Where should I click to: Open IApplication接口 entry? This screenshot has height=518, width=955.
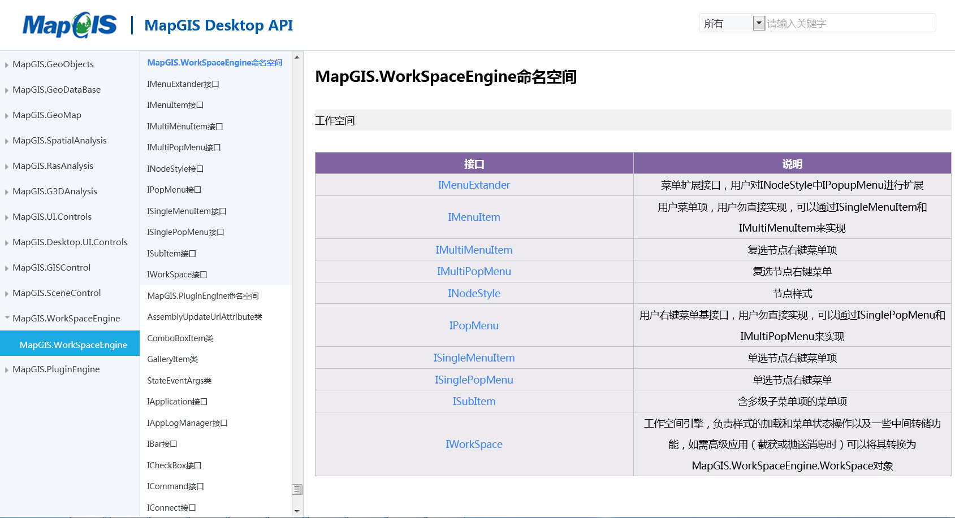(x=177, y=402)
